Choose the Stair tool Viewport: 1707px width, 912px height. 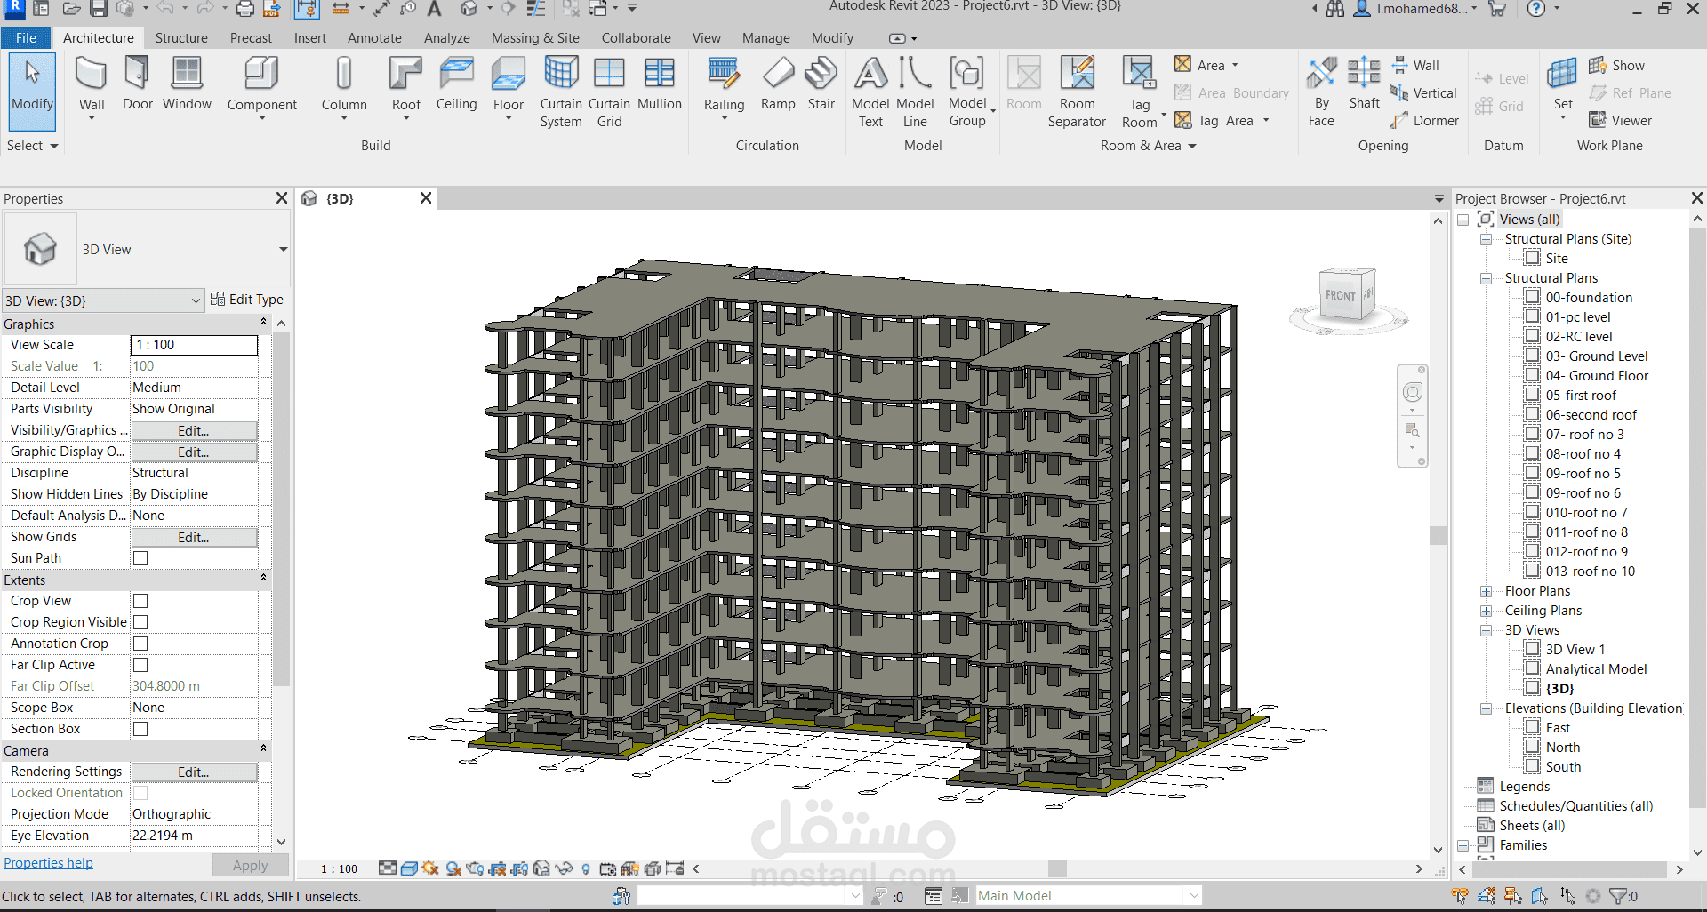[x=821, y=84]
